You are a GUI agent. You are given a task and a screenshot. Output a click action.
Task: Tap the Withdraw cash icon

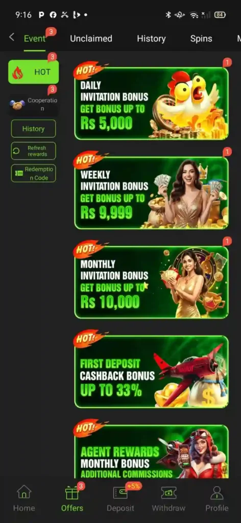(x=168, y=493)
